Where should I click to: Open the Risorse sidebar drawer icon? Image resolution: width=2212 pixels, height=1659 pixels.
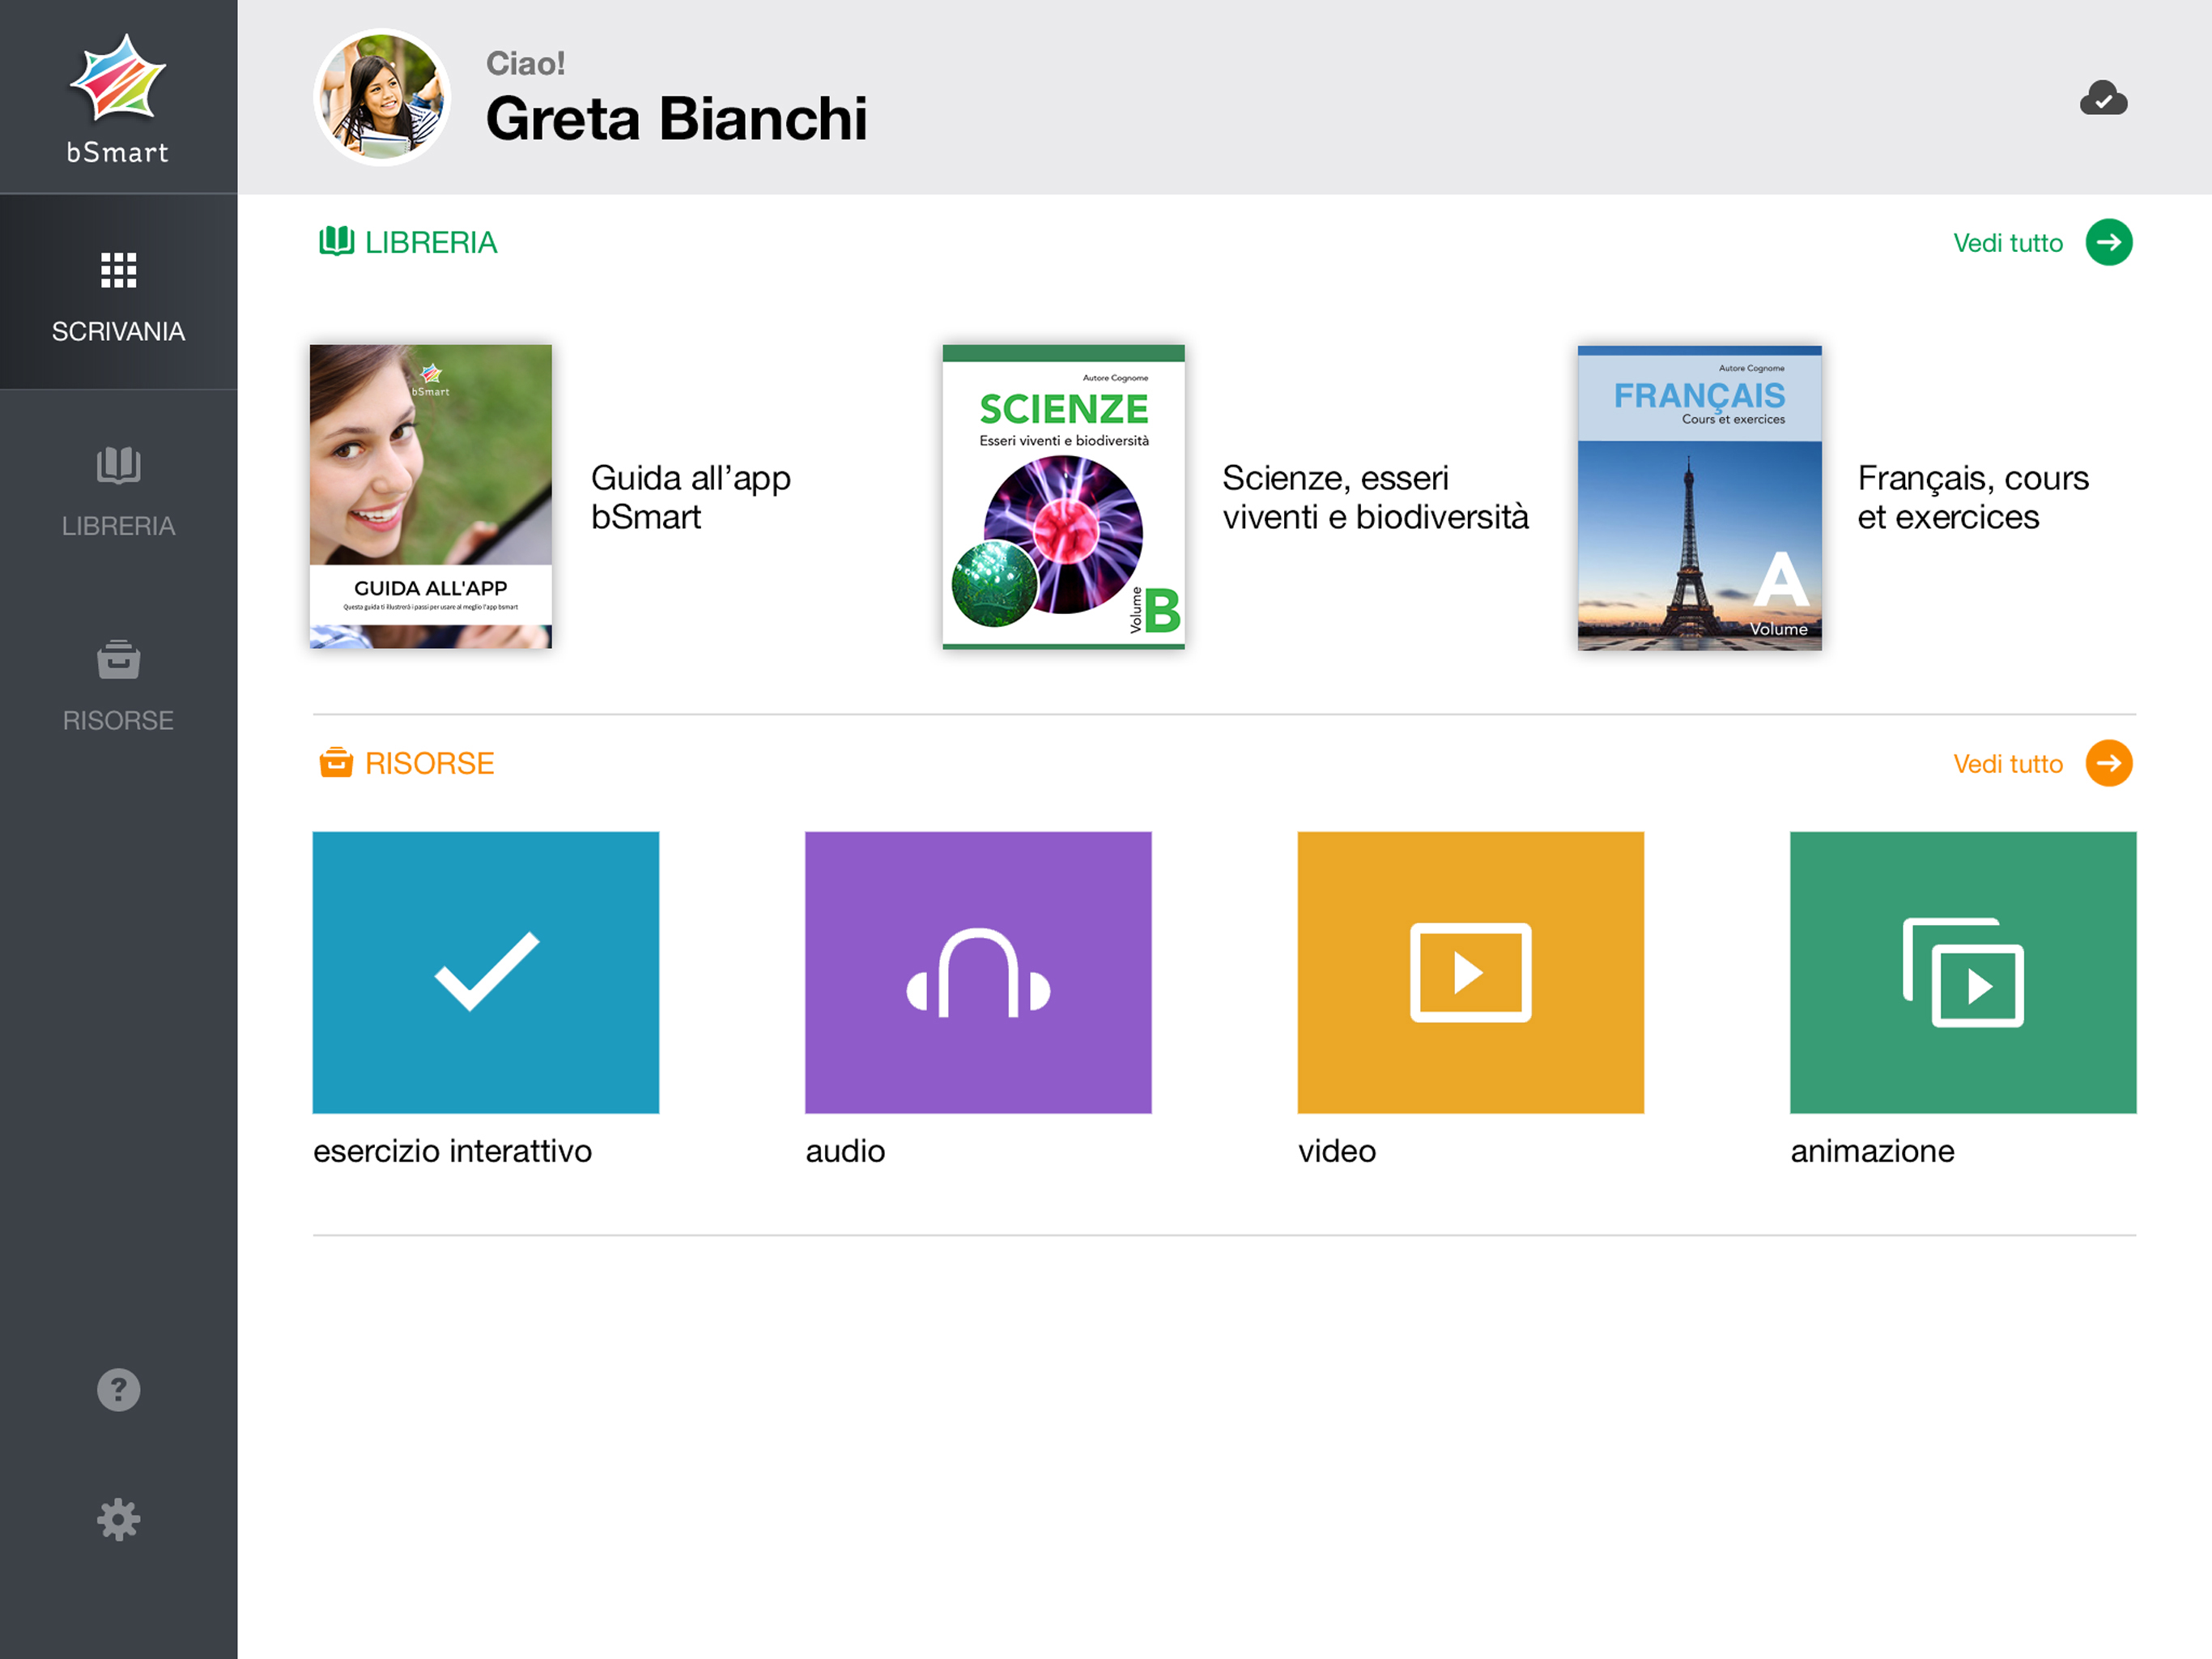tap(118, 659)
